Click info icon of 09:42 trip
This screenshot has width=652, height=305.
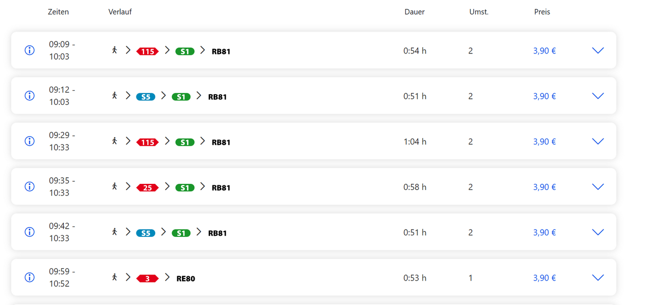30,232
